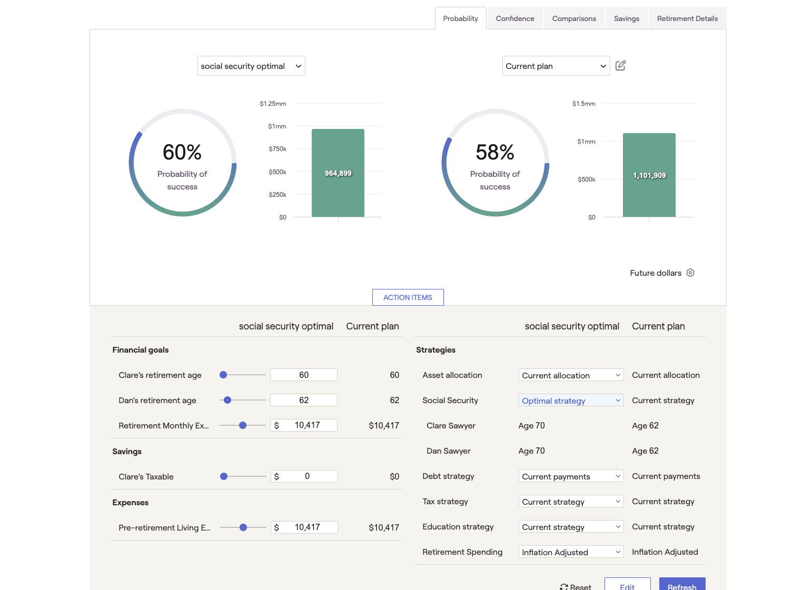Viewport: 793px width, 590px height.
Task: Click Clare's retirement age input field
Action: 304,375
